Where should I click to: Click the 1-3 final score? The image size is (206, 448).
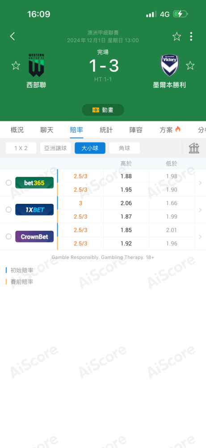click(x=104, y=65)
